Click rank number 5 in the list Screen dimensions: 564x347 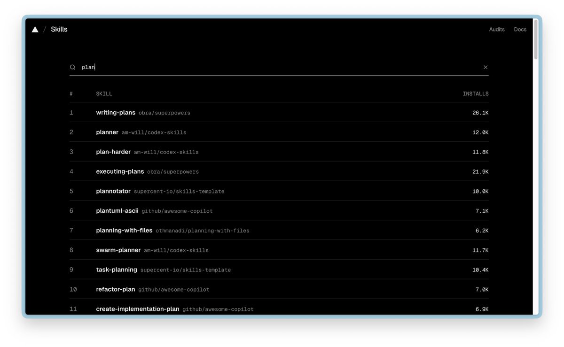coord(71,192)
